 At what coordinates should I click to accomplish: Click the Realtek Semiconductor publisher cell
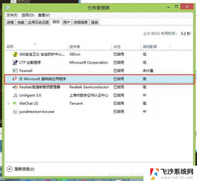pyautogui.click(x=89, y=87)
